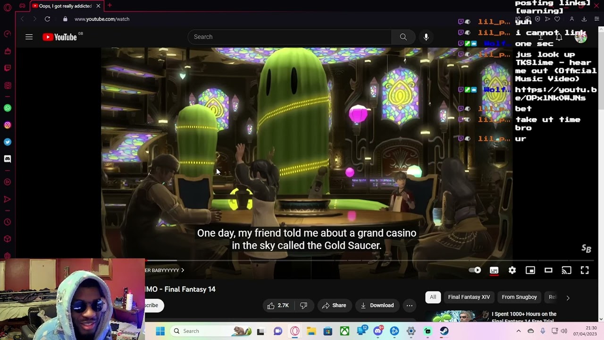The image size is (604, 340).
Task: Open the recommended video thumbnail
Action: click(457, 316)
